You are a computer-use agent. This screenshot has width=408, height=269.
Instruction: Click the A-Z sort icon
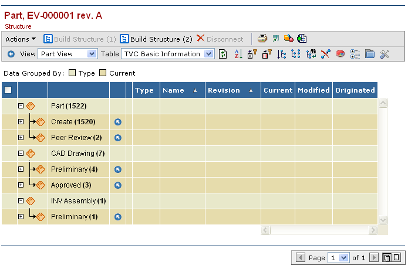pyautogui.click(x=238, y=54)
